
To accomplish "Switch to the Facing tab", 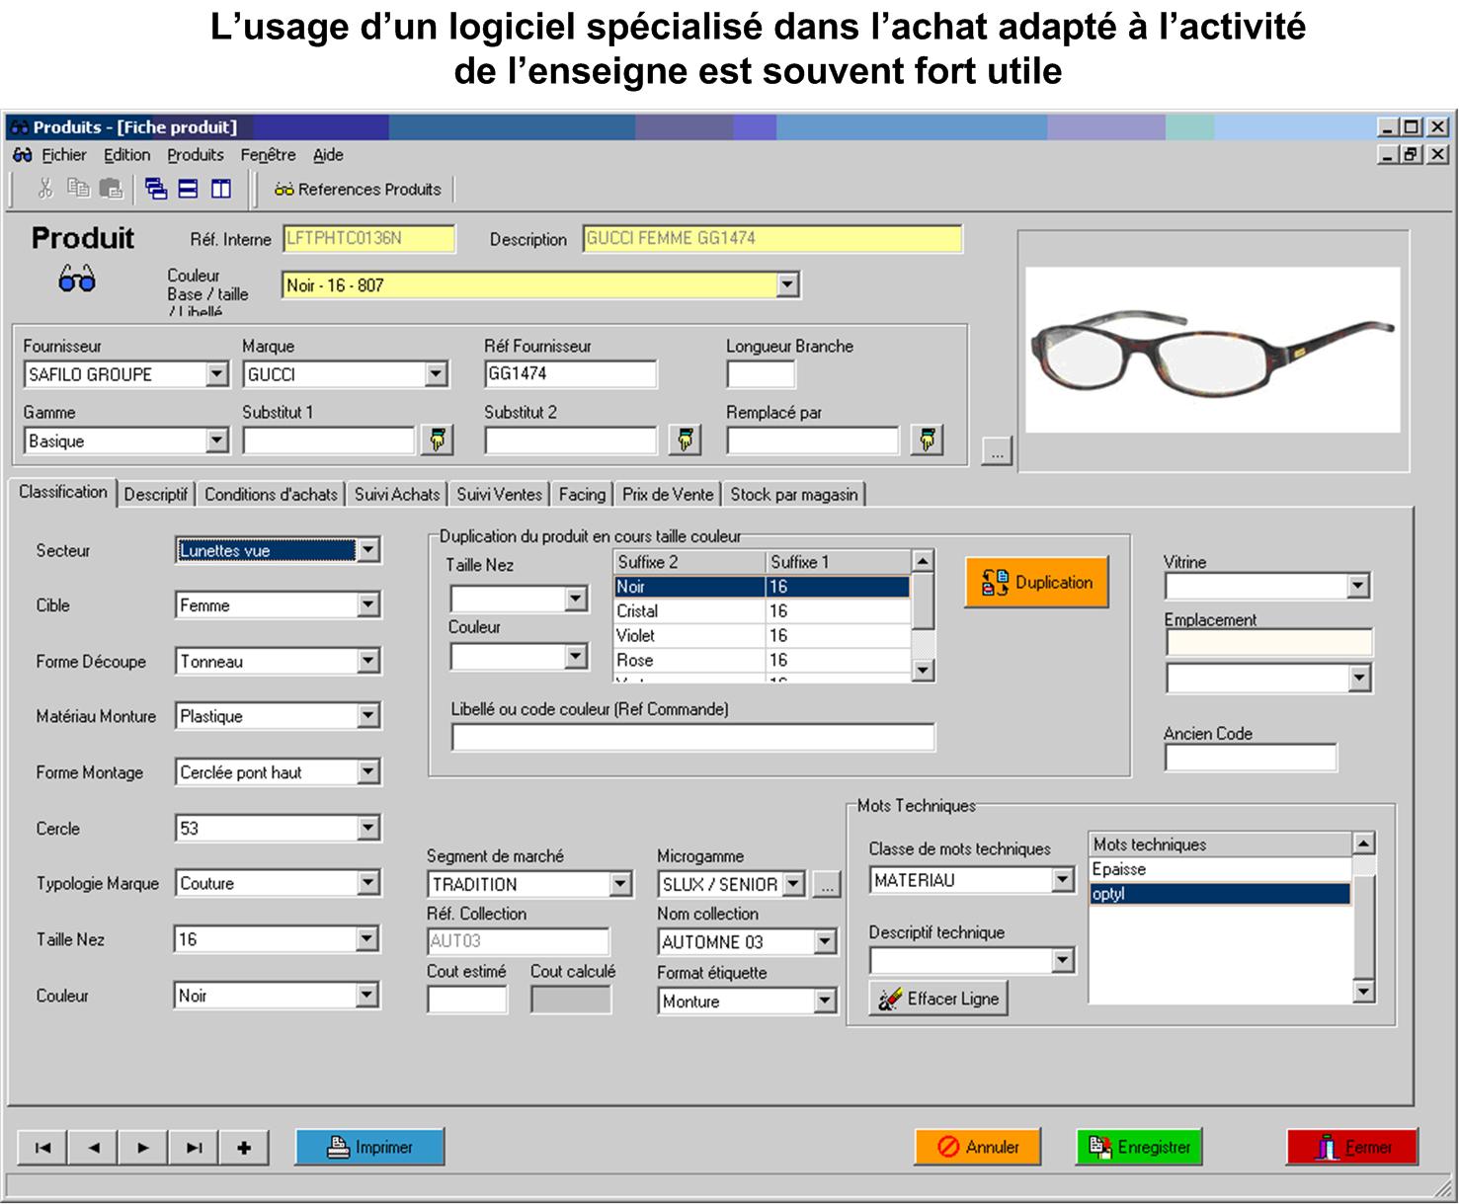I will pyautogui.click(x=582, y=495).
